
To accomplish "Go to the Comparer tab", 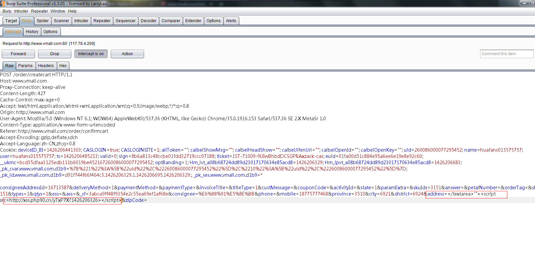I will pos(171,21).
